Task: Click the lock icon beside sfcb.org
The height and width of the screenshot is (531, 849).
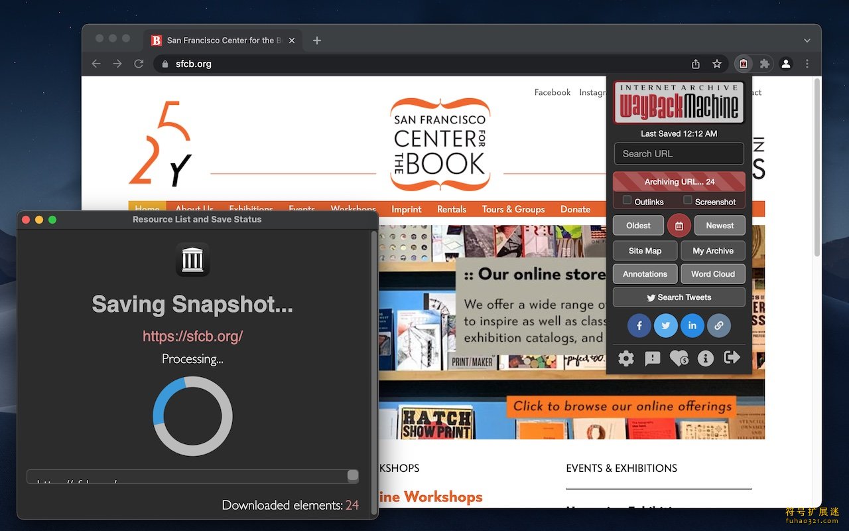Action: [x=165, y=64]
